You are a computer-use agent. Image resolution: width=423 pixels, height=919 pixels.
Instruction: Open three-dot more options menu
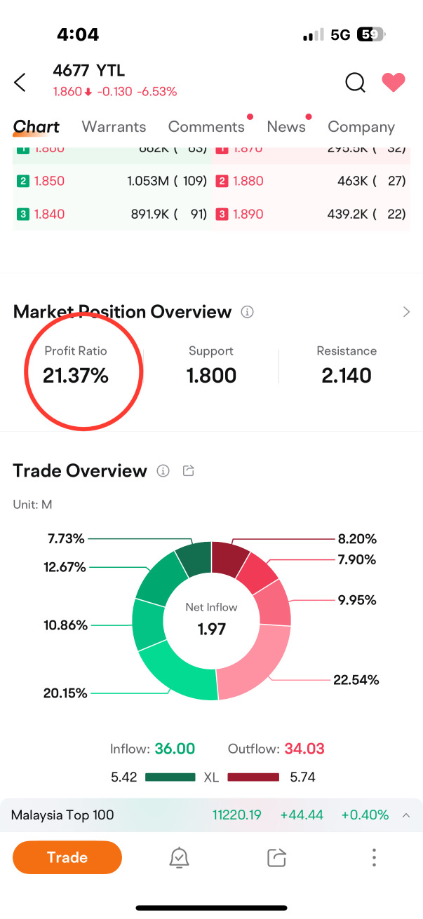[x=374, y=857]
